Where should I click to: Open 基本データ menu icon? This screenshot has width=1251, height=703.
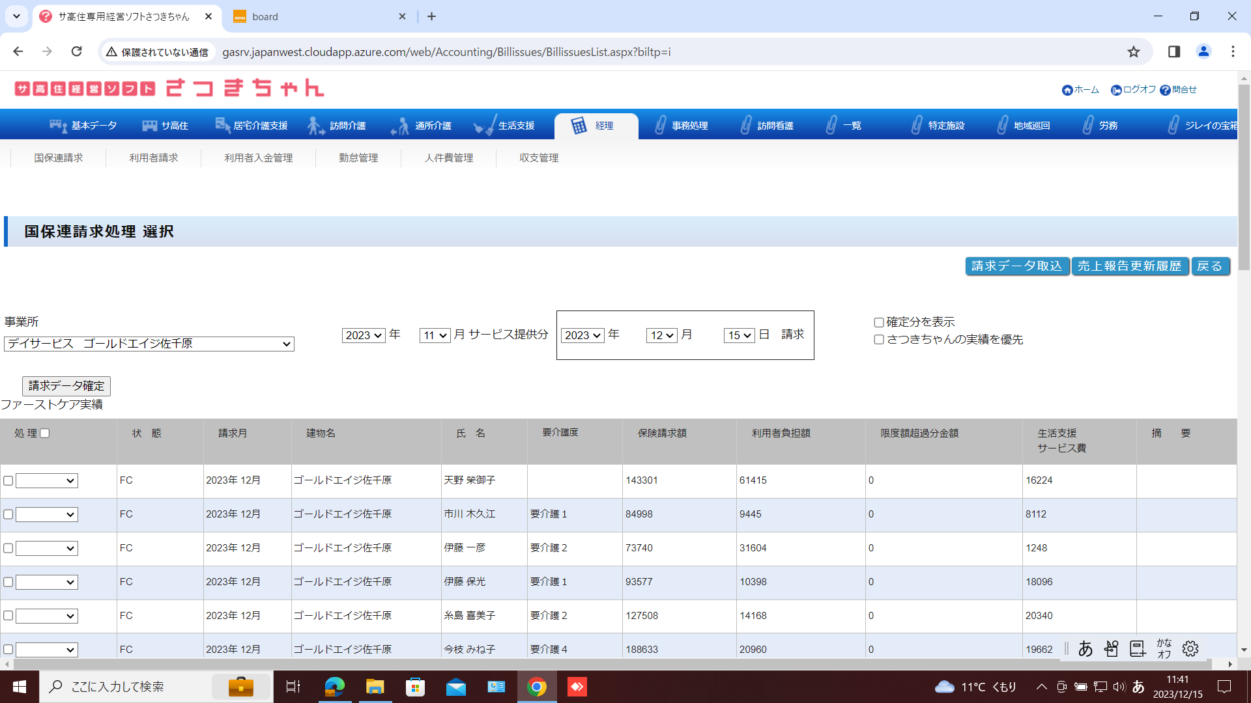[58, 126]
